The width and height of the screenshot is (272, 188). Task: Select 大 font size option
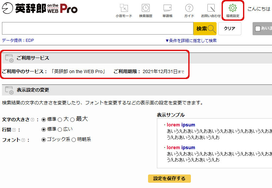(60, 120)
